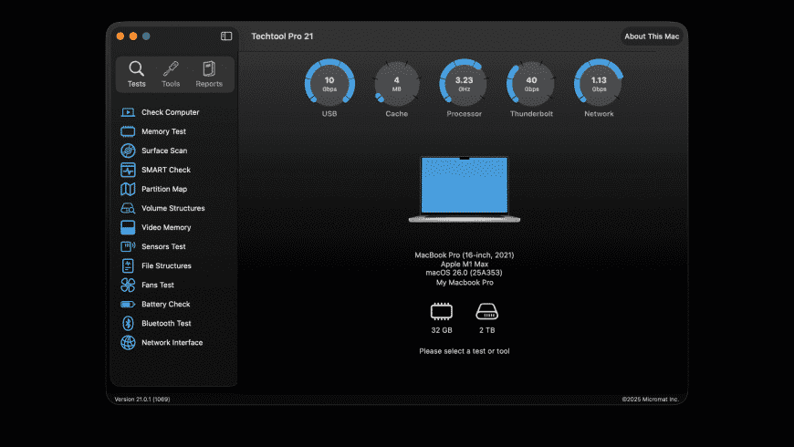Open the Reports tab
794x447 pixels.
(x=209, y=75)
